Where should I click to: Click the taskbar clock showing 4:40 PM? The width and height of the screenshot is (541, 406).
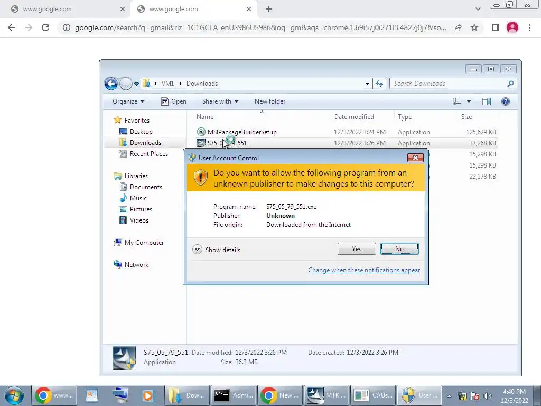click(514, 396)
